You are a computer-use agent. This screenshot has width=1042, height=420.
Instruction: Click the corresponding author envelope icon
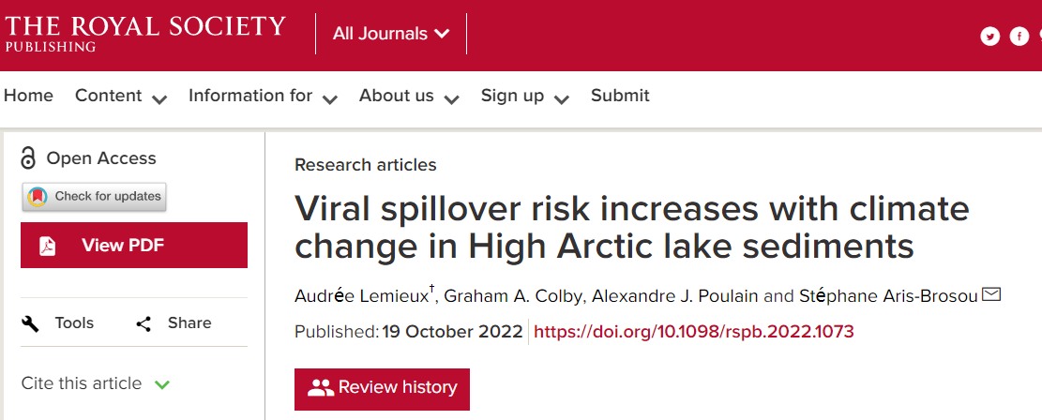[991, 294]
